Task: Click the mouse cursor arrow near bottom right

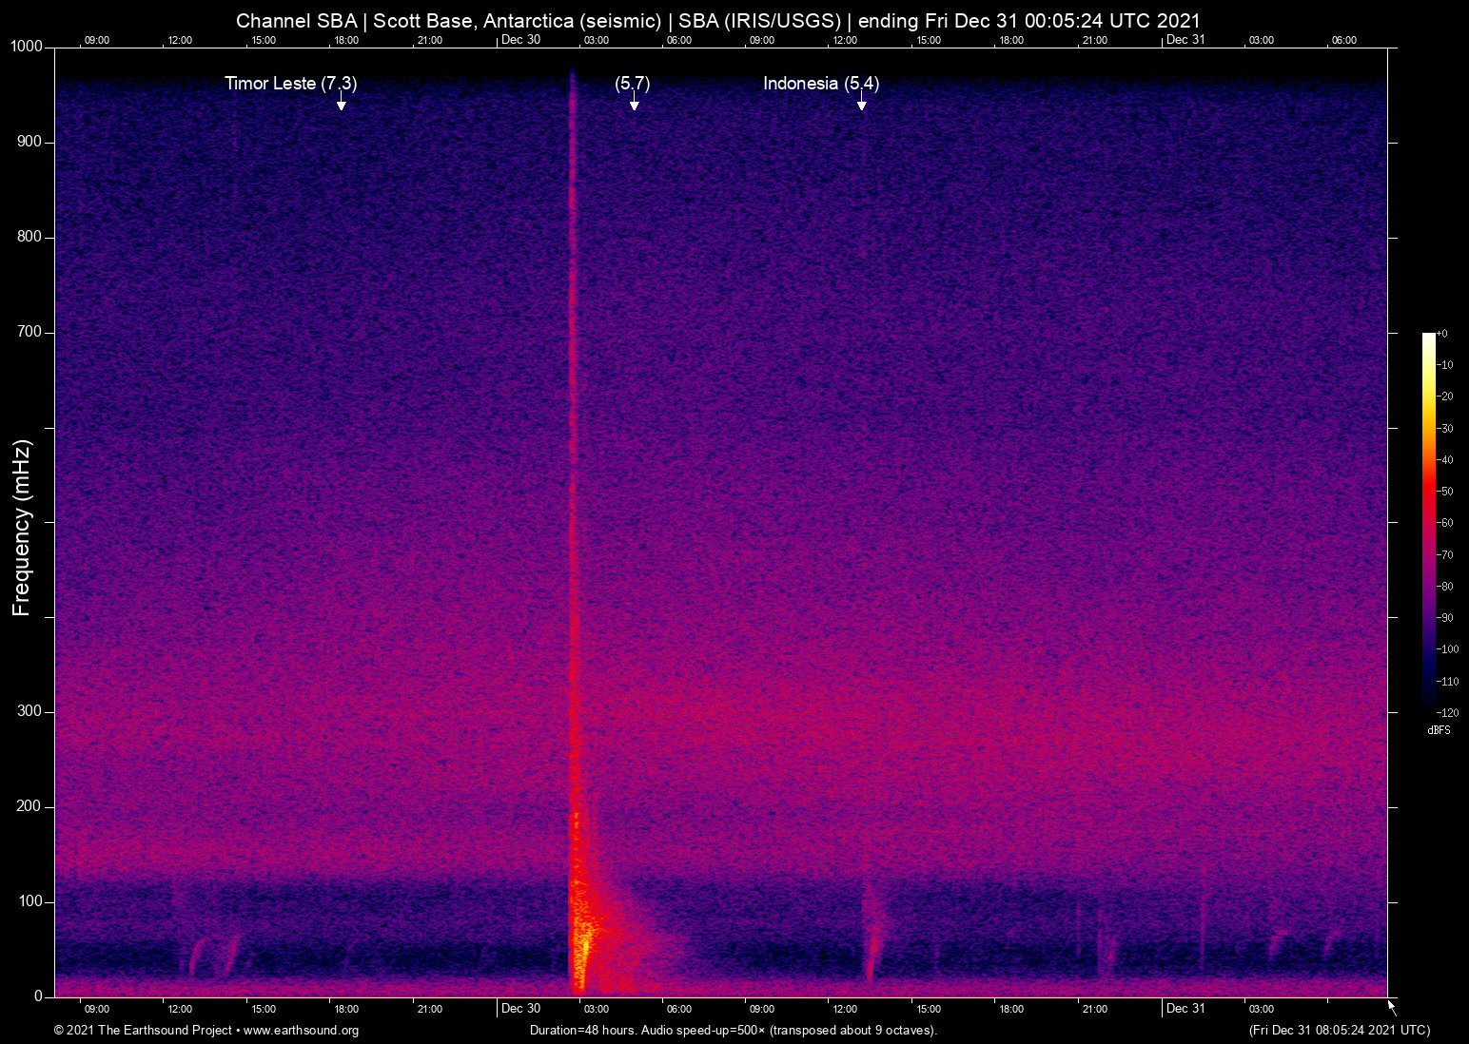Action: tap(1390, 1005)
